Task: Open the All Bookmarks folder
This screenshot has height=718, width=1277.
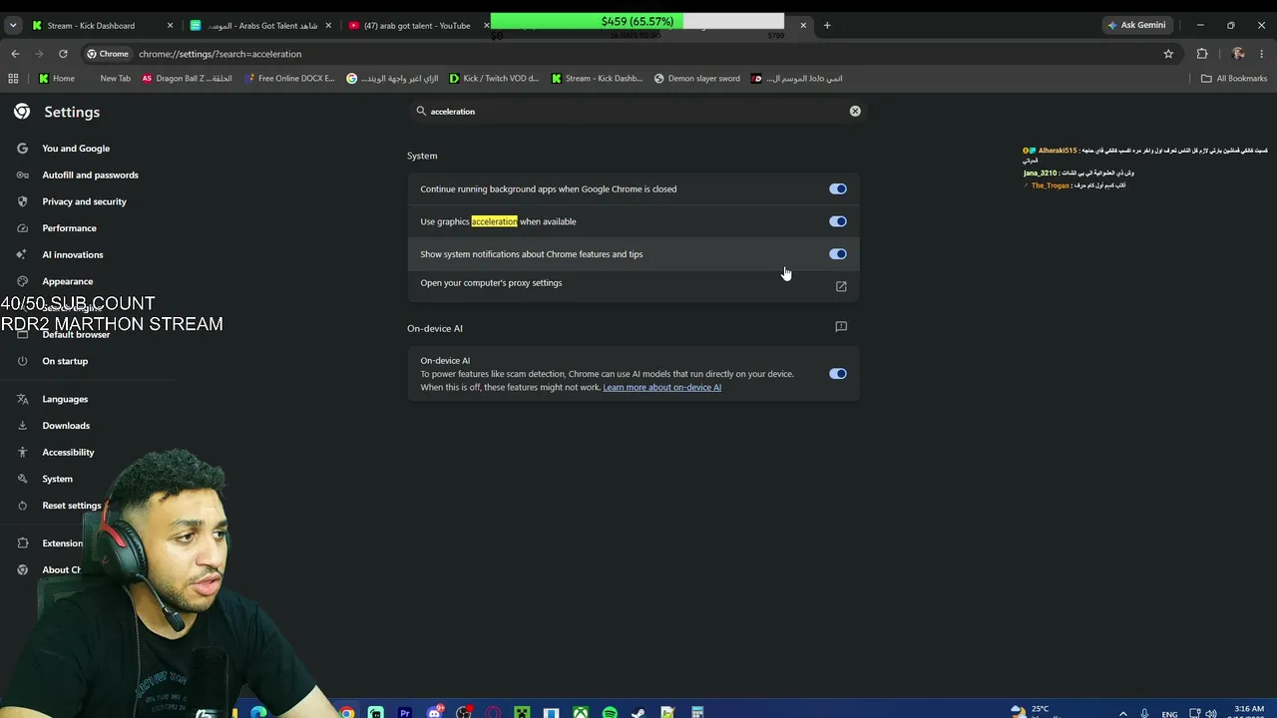Action: click(1234, 78)
